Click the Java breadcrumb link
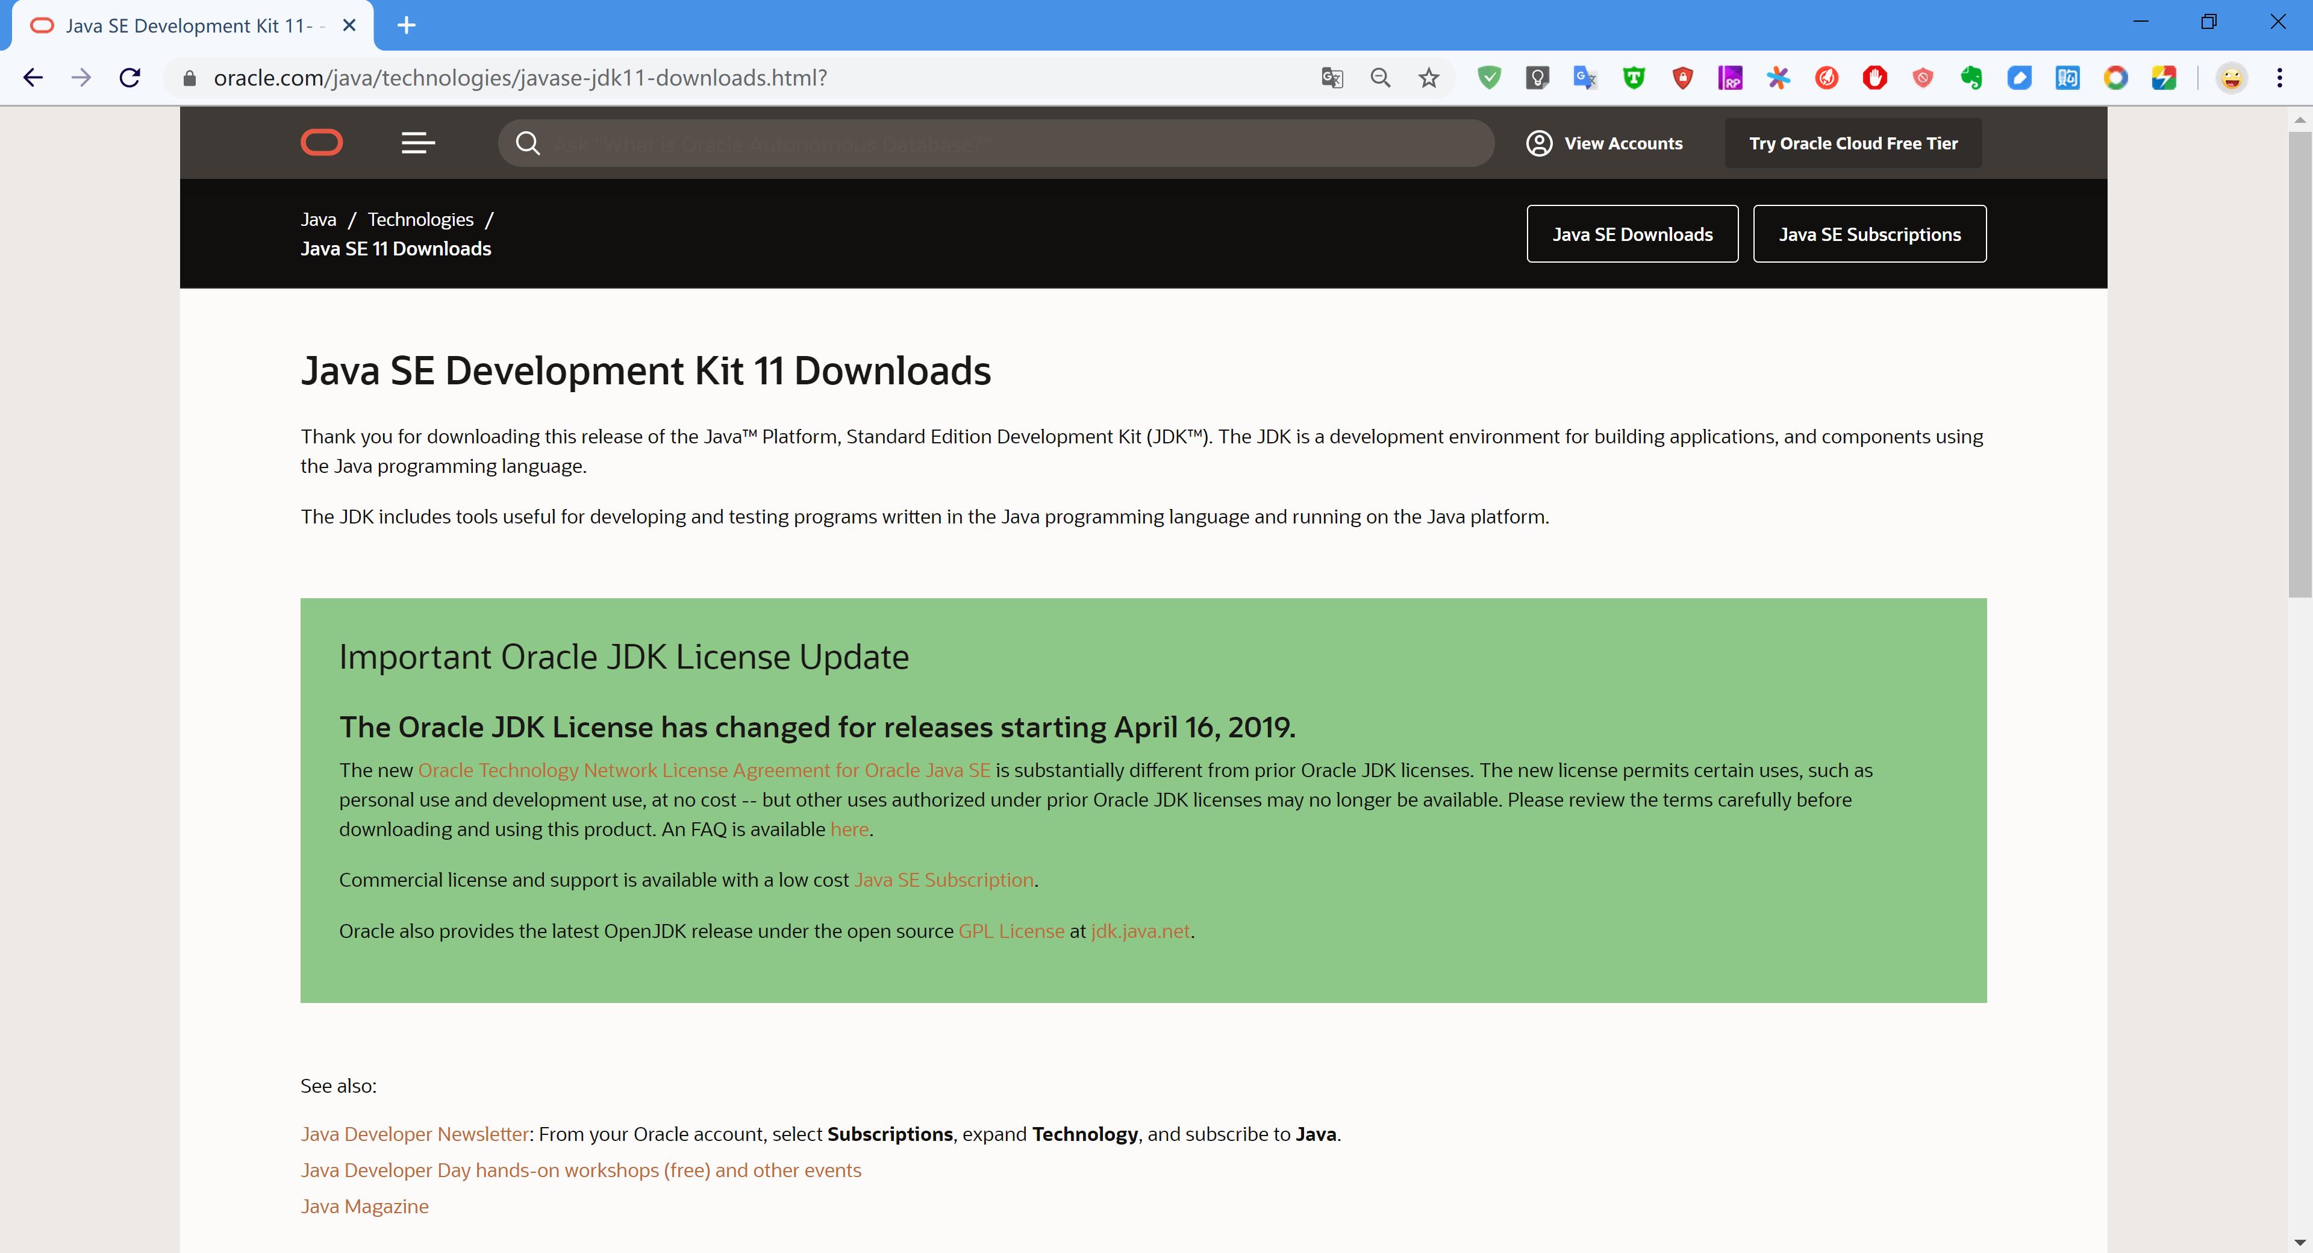 319,220
